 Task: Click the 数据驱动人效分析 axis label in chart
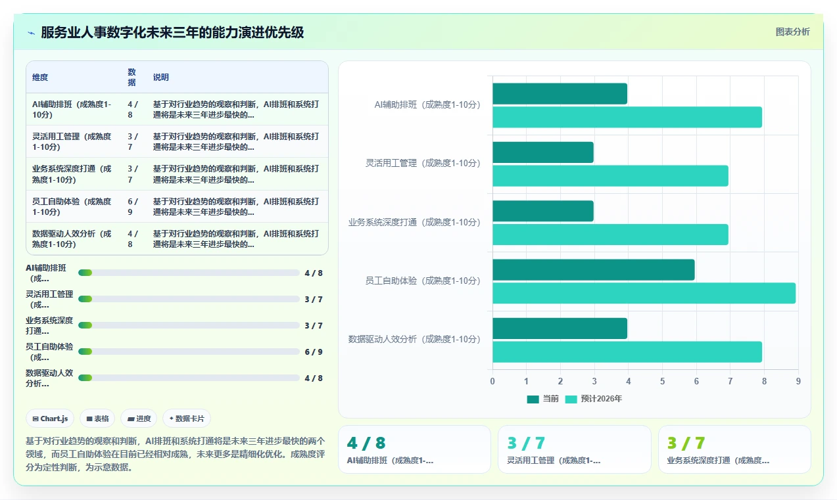coord(414,339)
